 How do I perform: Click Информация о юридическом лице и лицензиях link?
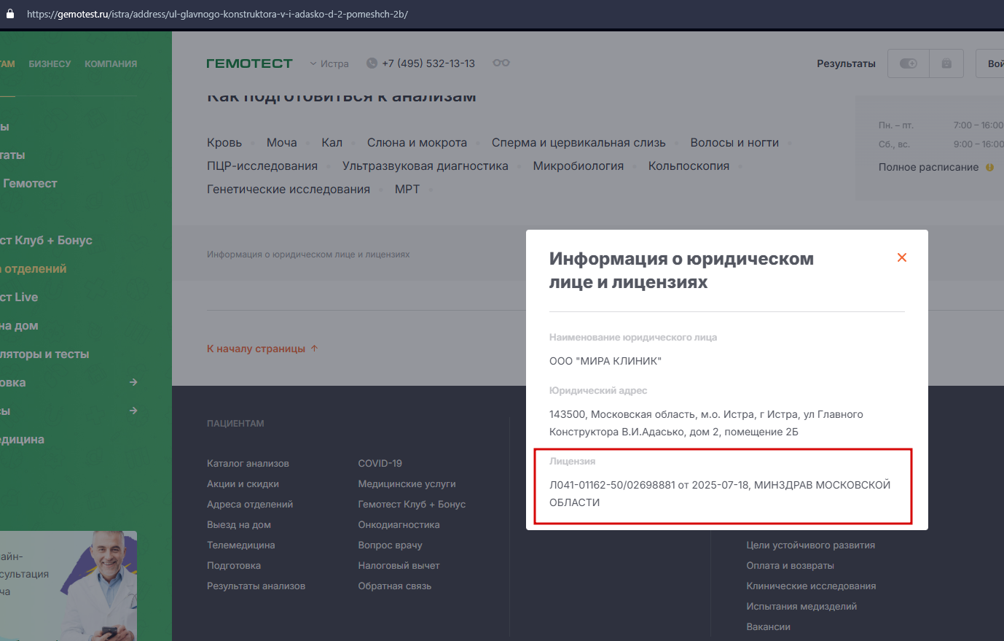tap(308, 255)
